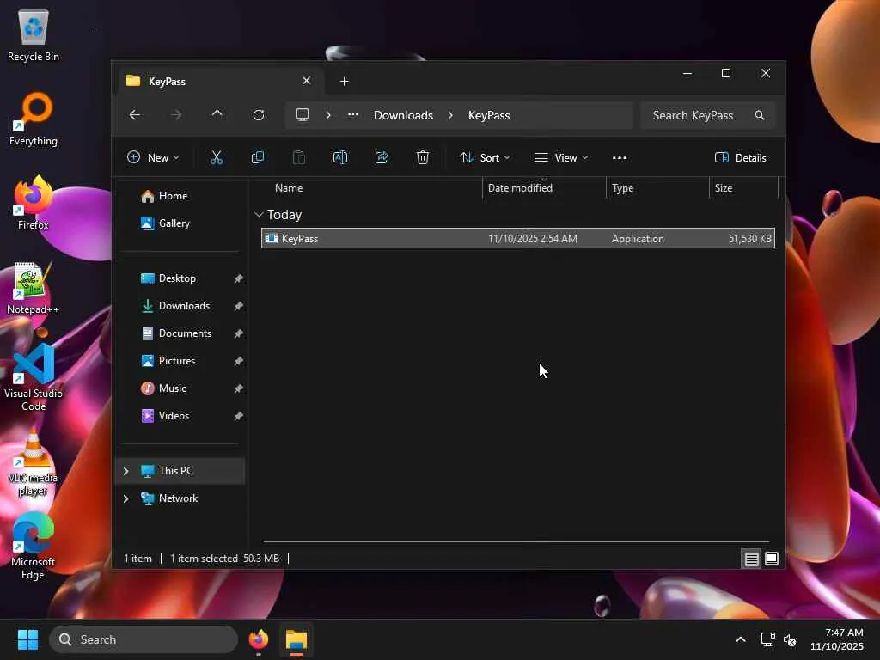
Task: Click pin icon next to Pictures
Action: pos(239,361)
